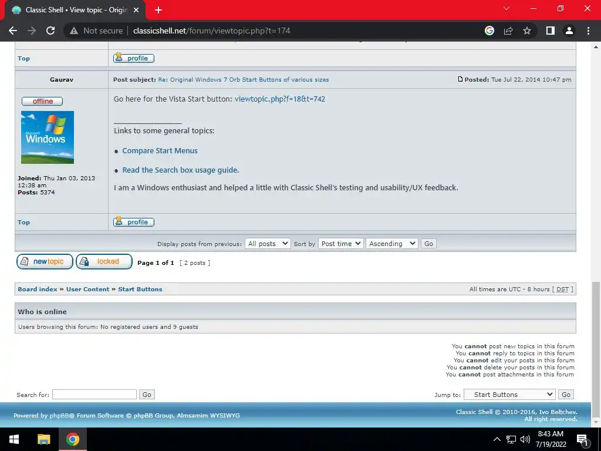601x451 pixels.
Task: Click Go next to the search field
Action: (x=147, y=394)
